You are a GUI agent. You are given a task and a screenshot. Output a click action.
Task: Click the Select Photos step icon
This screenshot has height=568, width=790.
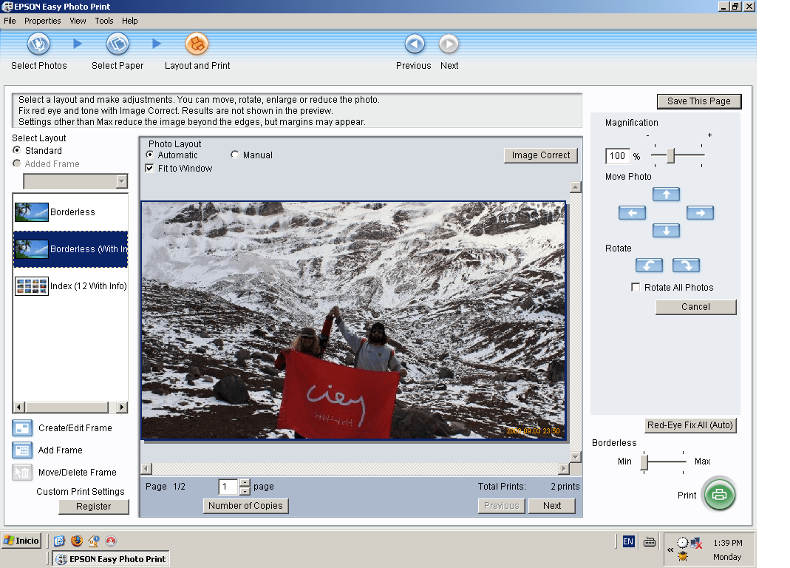tap(38, 44)
